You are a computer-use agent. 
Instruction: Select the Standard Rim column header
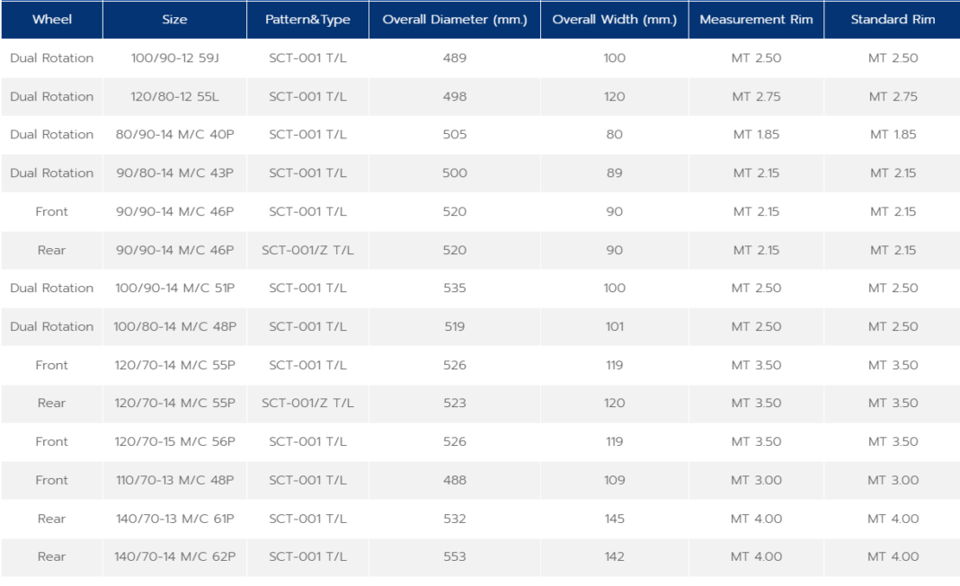[x=893, y=20]
